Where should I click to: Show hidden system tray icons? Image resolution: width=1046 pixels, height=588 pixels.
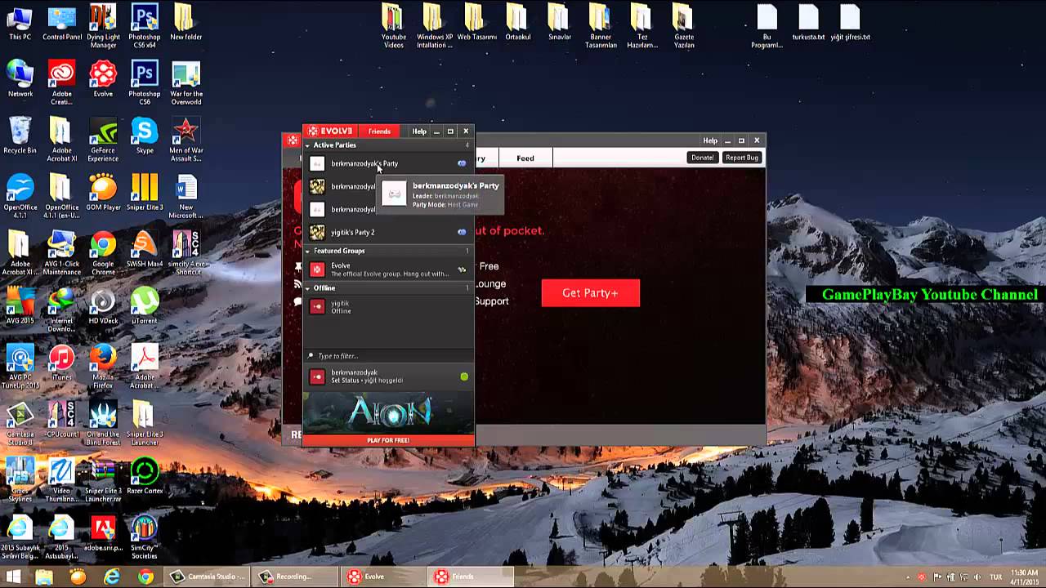pos(908,577)
